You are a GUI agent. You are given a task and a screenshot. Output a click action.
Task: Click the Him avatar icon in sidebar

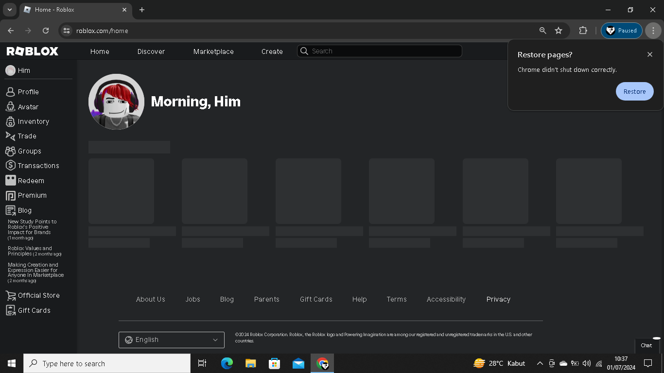click(x=10, y=70)
